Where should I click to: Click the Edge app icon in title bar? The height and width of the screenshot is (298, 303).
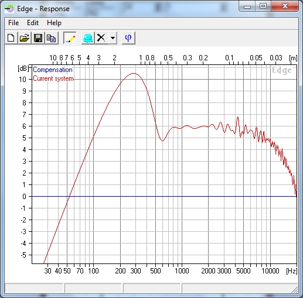coord(9,9)
